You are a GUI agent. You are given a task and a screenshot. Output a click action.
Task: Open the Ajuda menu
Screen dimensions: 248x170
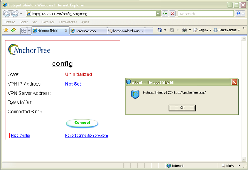pyautogui.click(x=85, y=22)
